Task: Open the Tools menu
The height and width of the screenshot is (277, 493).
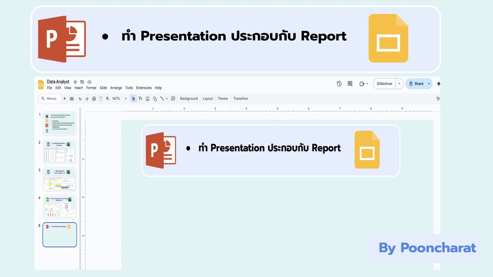Action: click(129, 88)
